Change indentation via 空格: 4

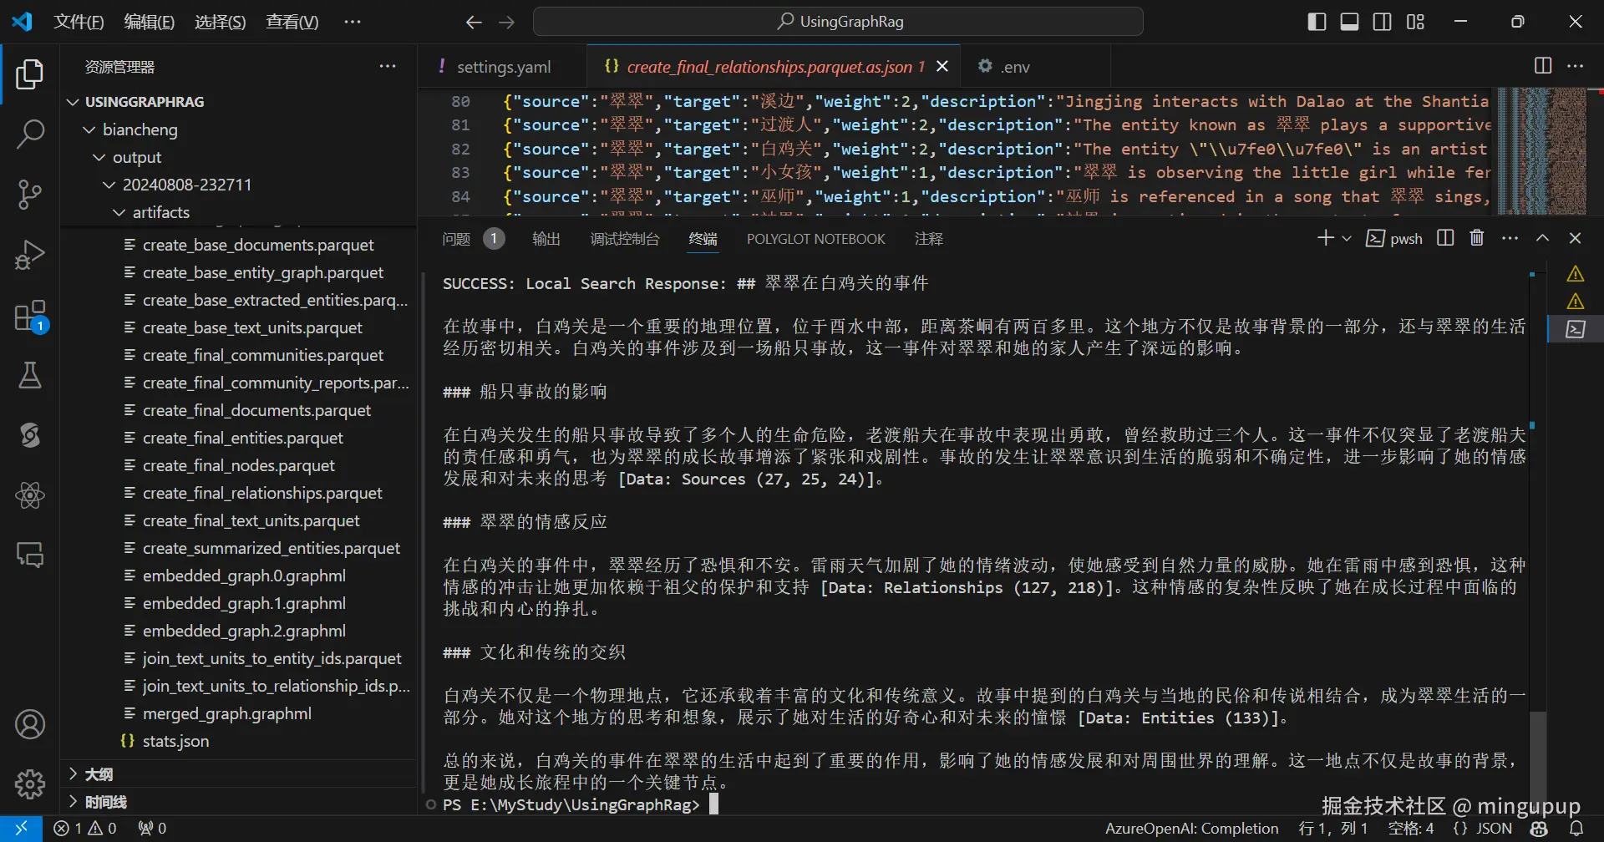[x=1411, y=829]
